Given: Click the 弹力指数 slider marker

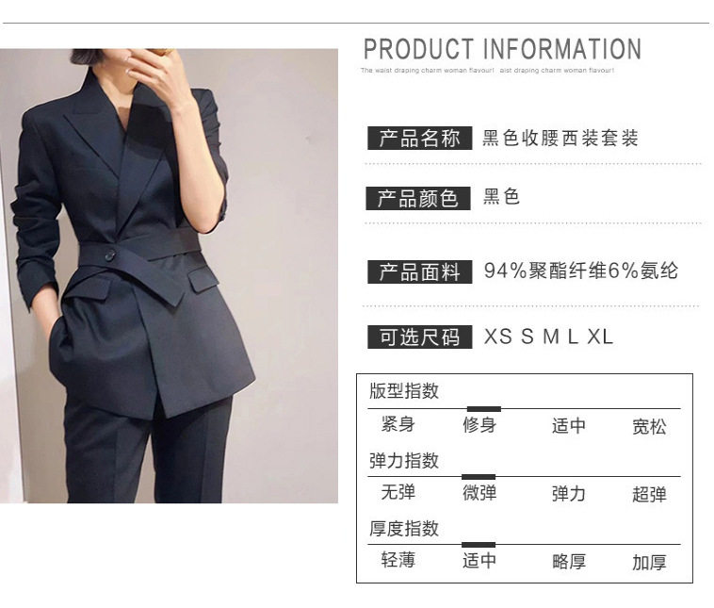Looking at the screenshot, I should point(479,477).
